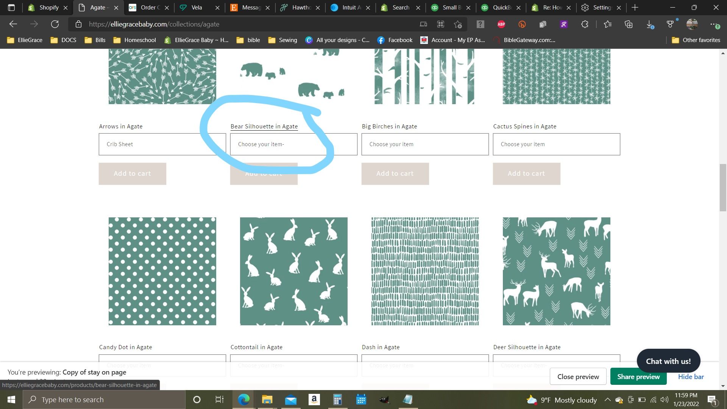The image size is (727, 409).
Task: Click the browser refresh icon
Action: [55, 24]
